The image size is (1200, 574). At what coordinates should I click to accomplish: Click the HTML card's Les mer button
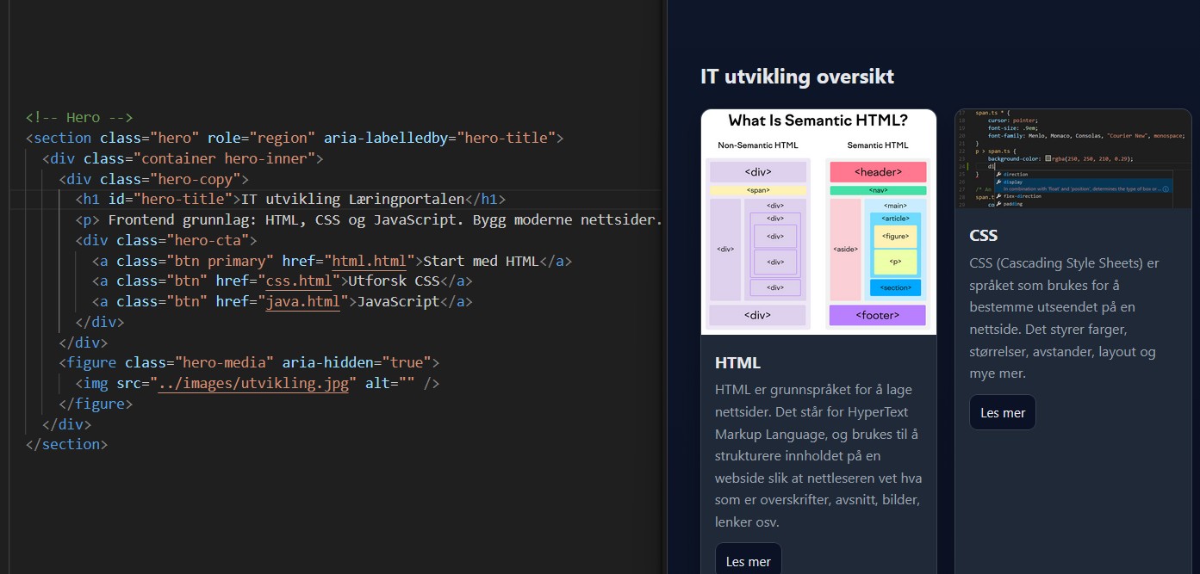tap(748, 560)
